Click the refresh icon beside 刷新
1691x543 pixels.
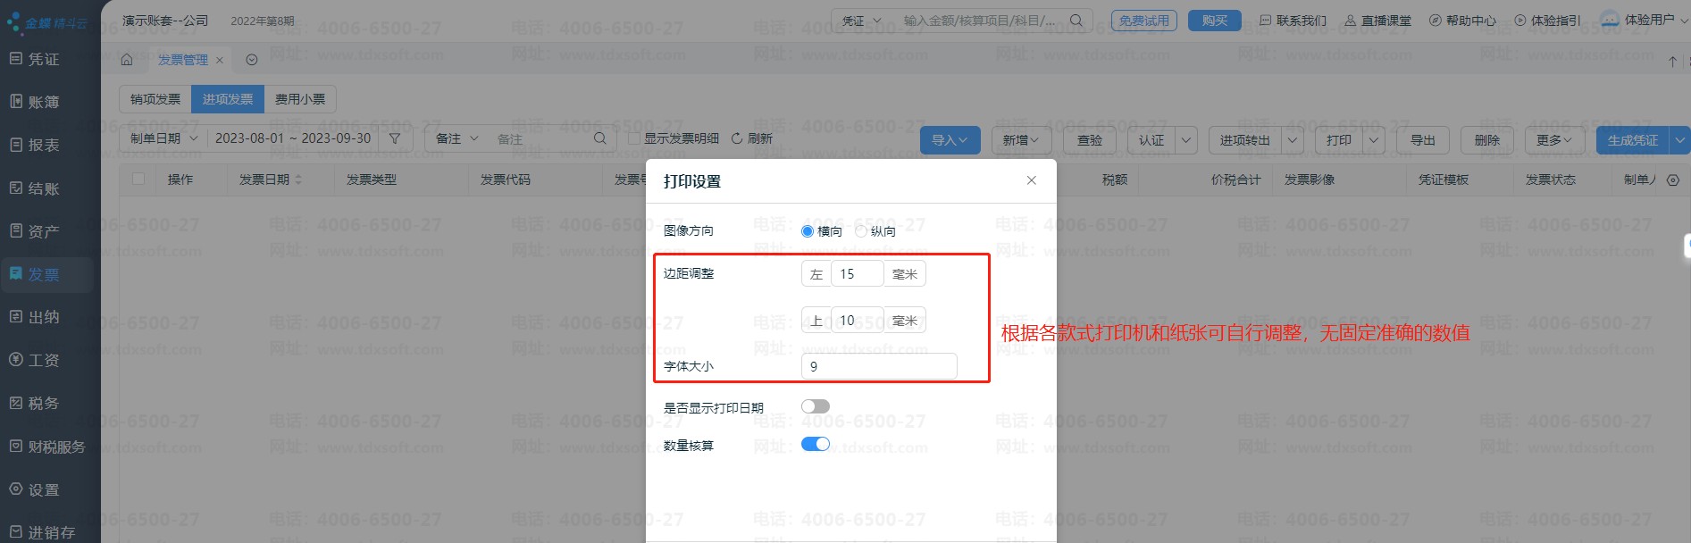tap(737, 138)
